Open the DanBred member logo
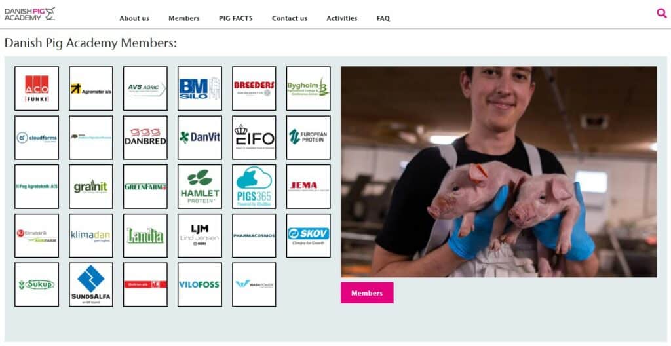 pos(145,138)
